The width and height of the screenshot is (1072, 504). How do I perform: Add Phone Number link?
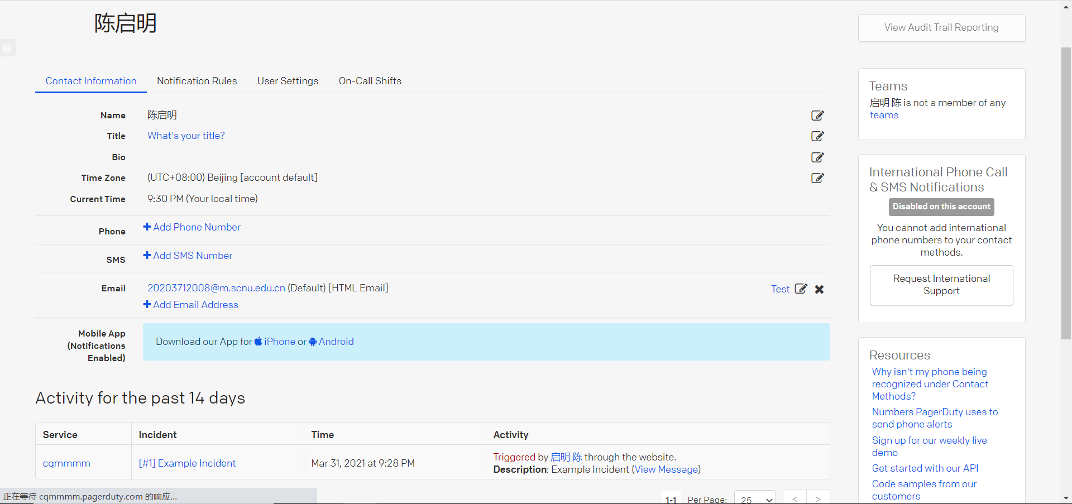tap(192, 227)
